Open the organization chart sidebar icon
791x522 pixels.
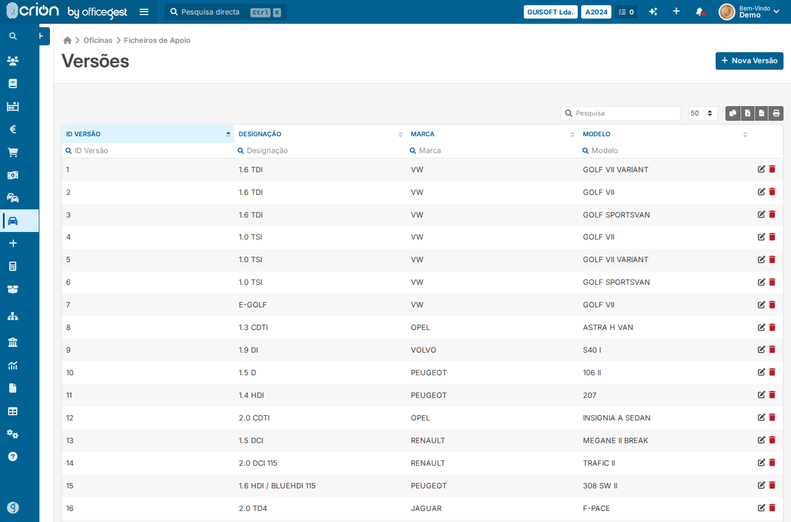pyautogui.click(x=13, y=316)
